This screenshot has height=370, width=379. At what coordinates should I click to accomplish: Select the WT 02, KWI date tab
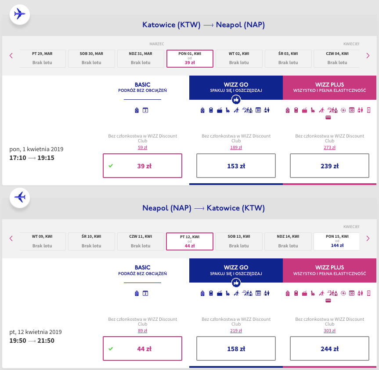point(239,58)
